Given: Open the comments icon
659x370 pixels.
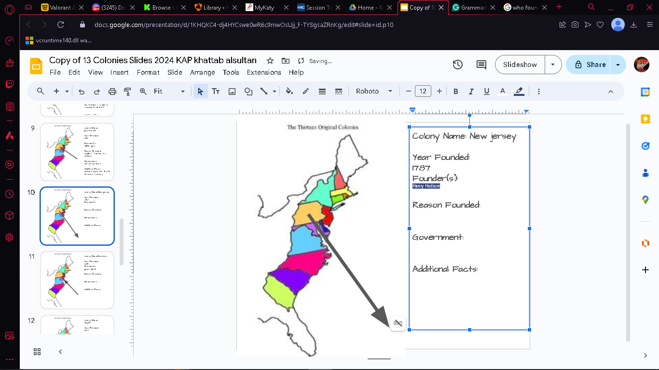Looking at the screenshot, I should click(x=481, y=65).
